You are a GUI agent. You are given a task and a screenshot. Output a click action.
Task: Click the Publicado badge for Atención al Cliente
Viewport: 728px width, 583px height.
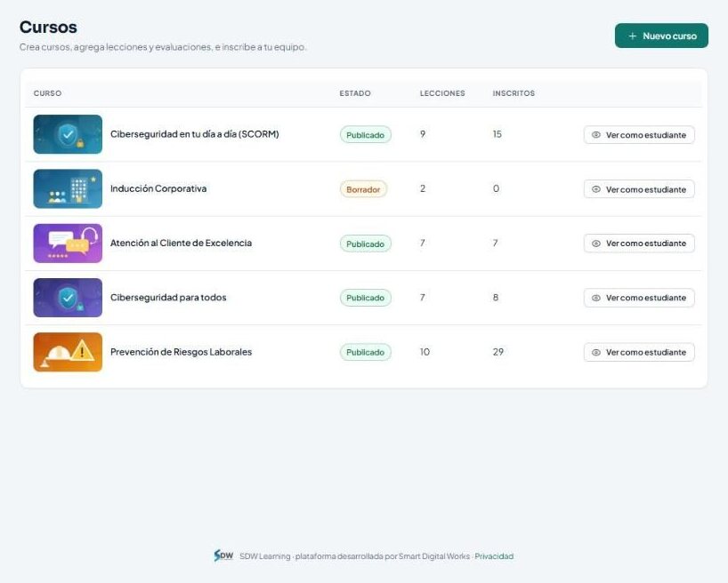(x=366, y=244)
